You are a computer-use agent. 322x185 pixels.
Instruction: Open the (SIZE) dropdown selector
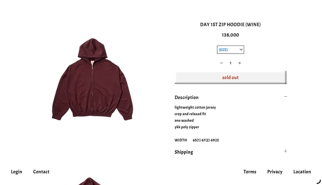(x=230, y=50)
